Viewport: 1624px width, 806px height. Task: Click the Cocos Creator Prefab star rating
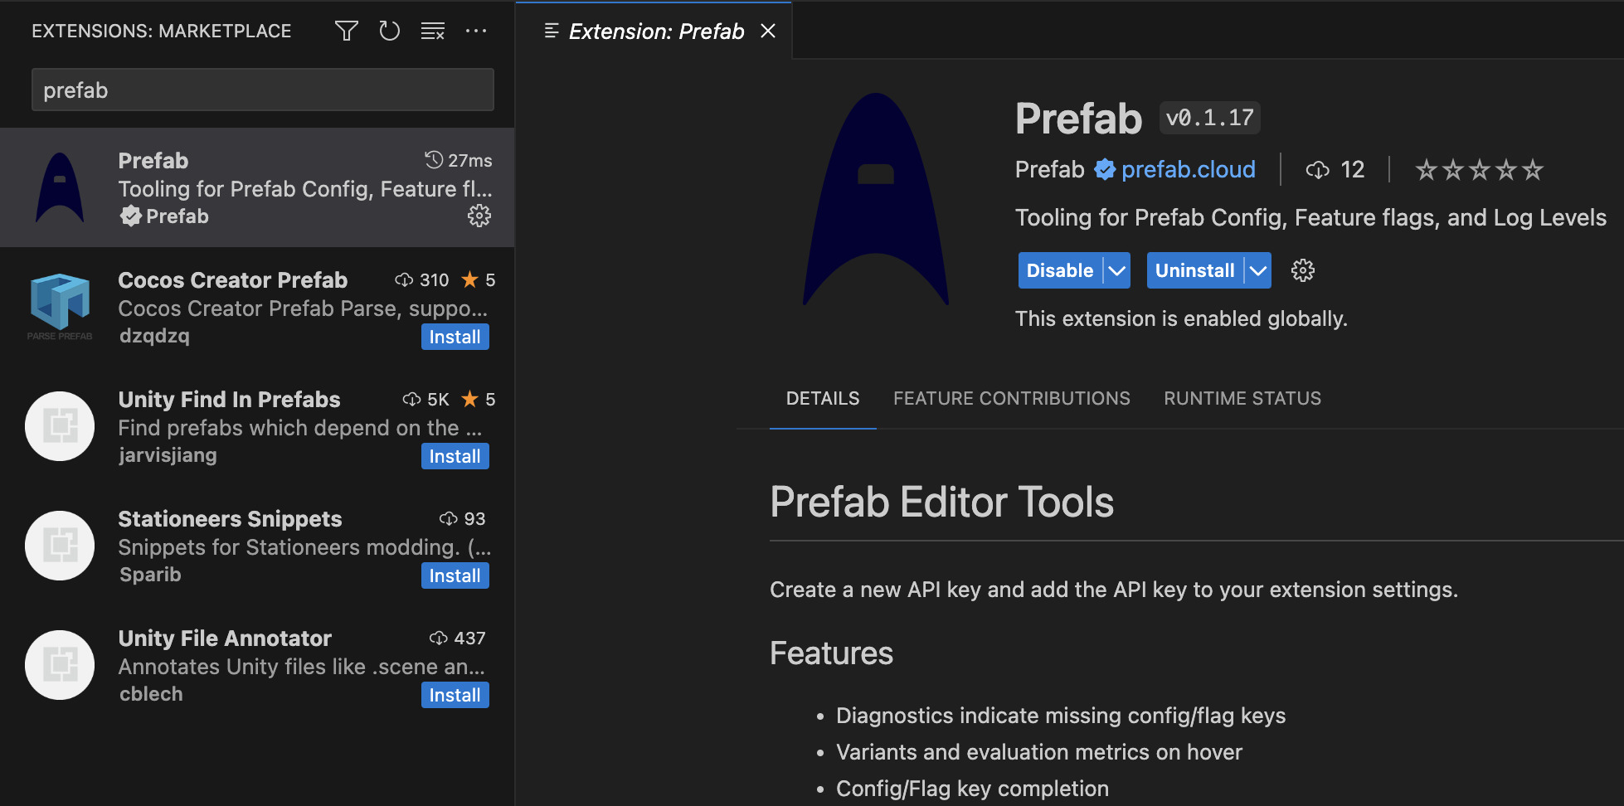(479, 280)
